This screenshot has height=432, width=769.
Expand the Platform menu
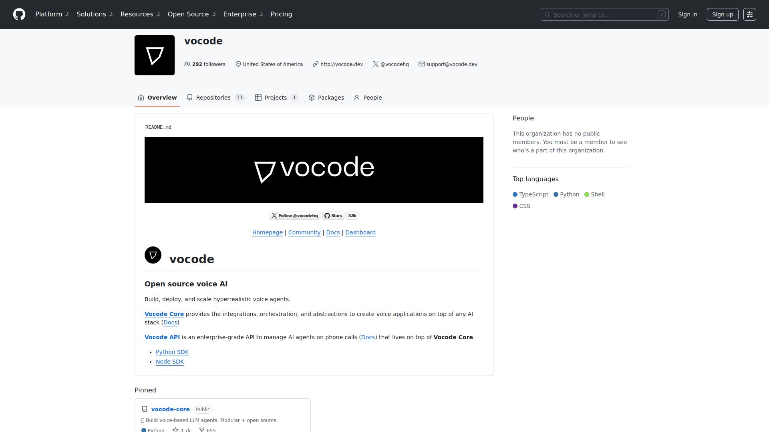pyautogui.click(x=49, y=14)
